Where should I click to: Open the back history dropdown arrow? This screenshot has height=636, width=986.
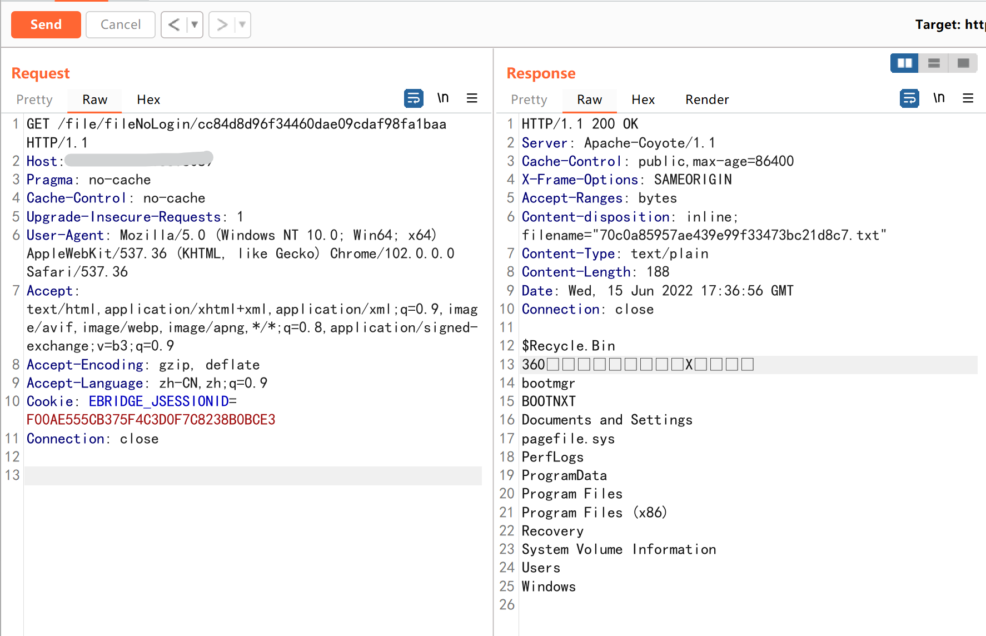tap(195, 24)
